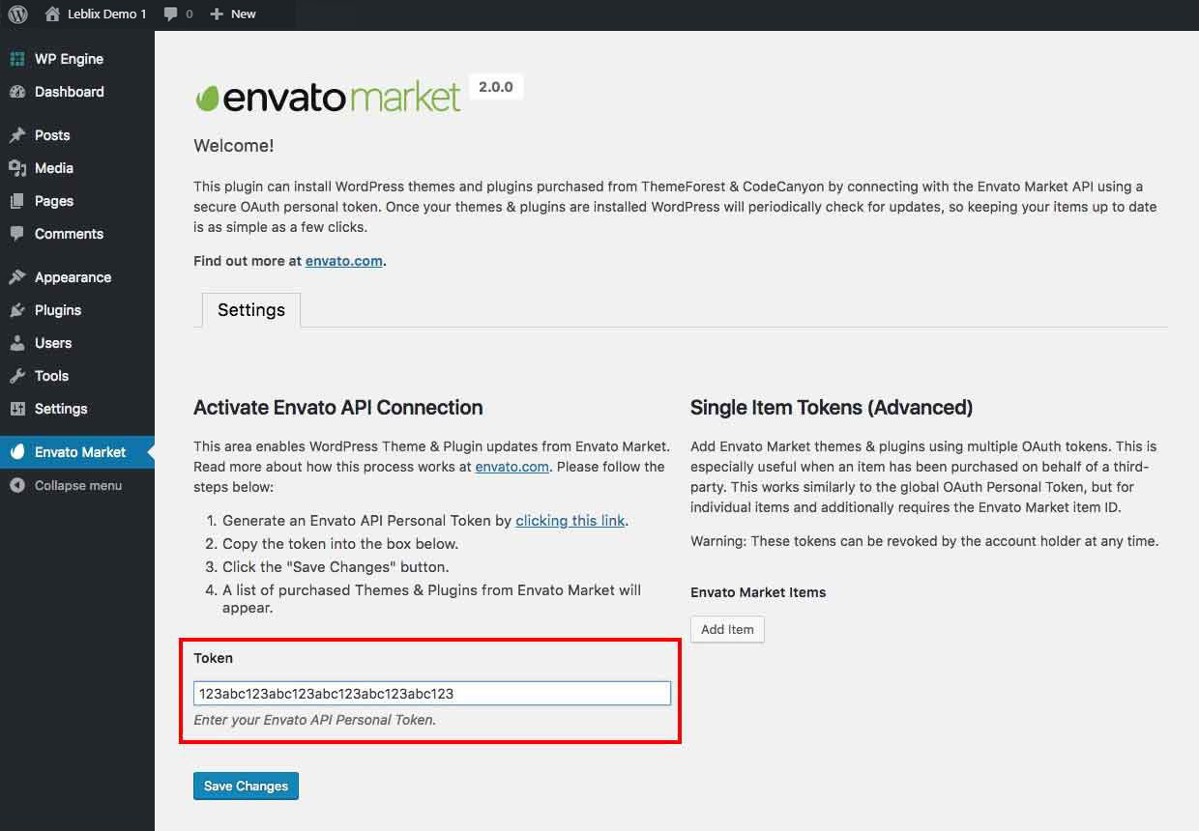
Task: Open the Plugins plug icon
Action: [17, 310]
